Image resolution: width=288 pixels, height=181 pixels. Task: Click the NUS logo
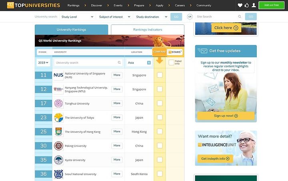point(58,75)
